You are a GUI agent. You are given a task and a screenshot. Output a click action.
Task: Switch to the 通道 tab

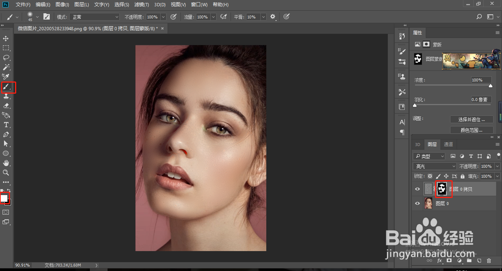pyautogui.click(x=448, y=144)
